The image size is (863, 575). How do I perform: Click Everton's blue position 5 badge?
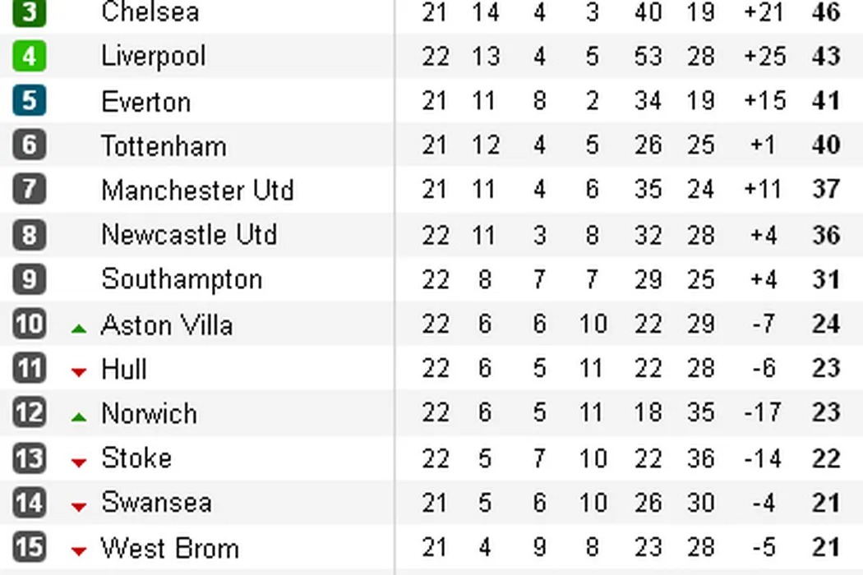29,101
